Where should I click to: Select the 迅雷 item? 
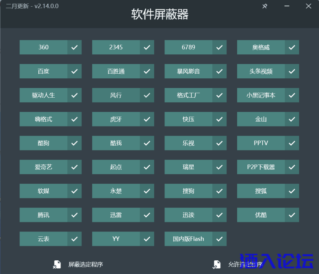116,215
